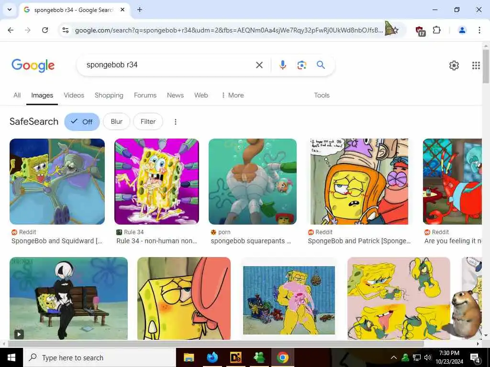
Task: Open the Chrome profile avatar
Action: click(462, 30)
